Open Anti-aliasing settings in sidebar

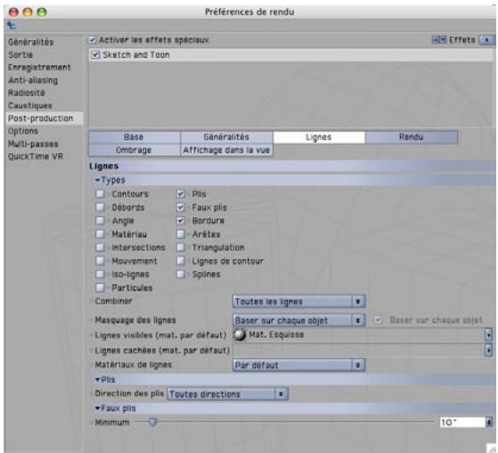click(33, 80)
